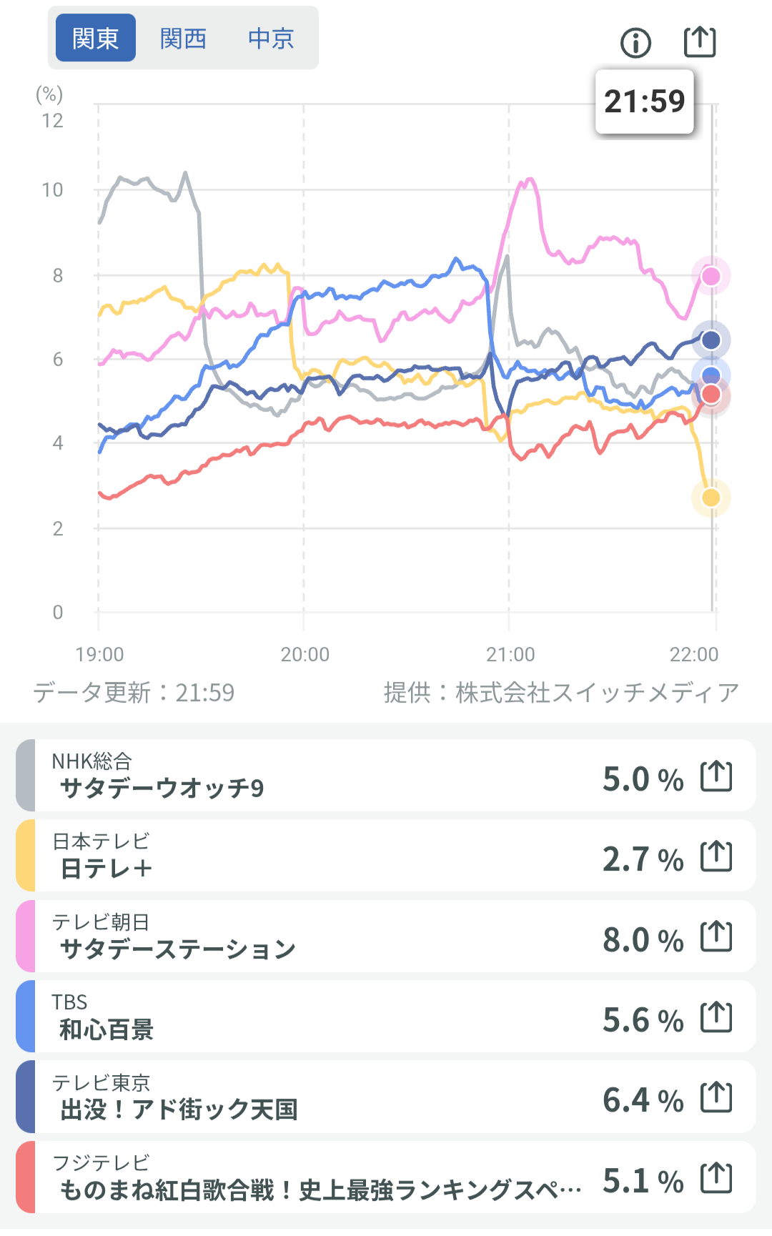
Task: Share the テレビ東京 アド街ック天国 rating
Action: [716, 1097]
